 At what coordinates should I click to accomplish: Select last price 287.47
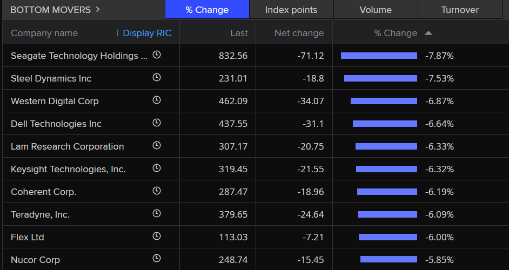coord(233,192)
